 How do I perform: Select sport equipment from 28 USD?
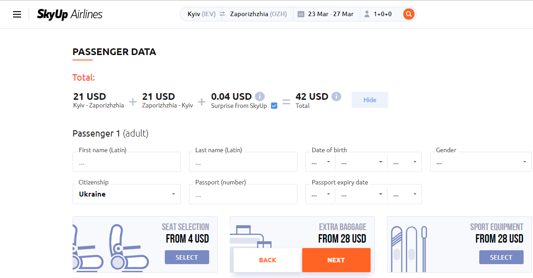(x=501, y=257)
